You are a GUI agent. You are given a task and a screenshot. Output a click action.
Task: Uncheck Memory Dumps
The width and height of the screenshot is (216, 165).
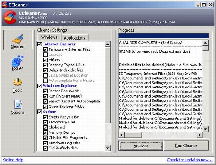pyautogui.click(x=45, y=132)
